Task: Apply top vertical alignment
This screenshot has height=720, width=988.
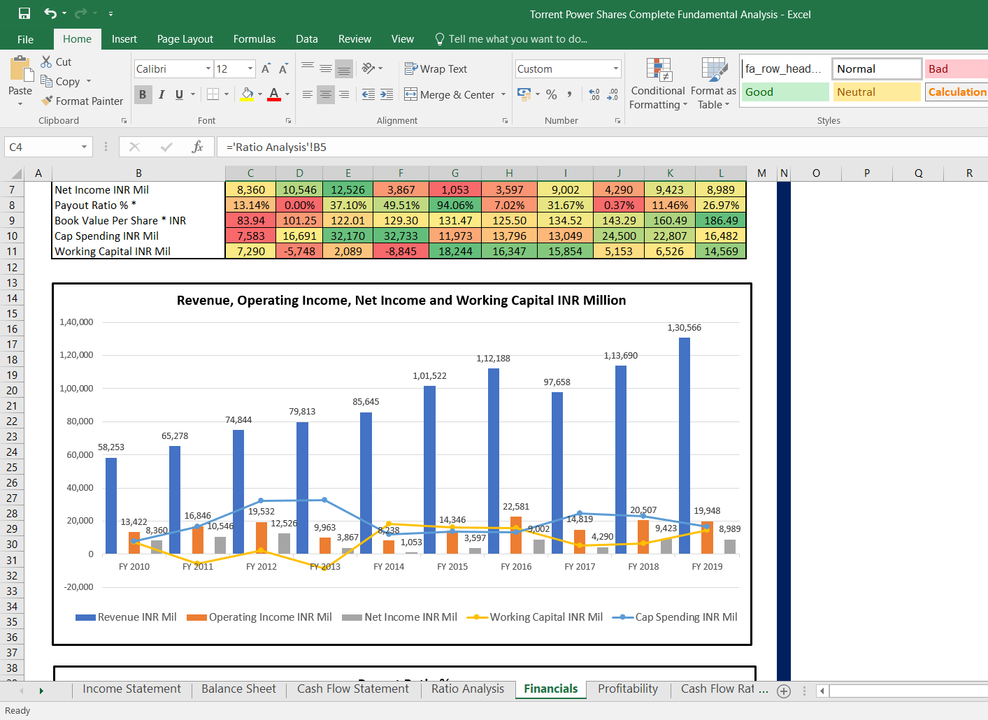Action: [x=308, y=68]
